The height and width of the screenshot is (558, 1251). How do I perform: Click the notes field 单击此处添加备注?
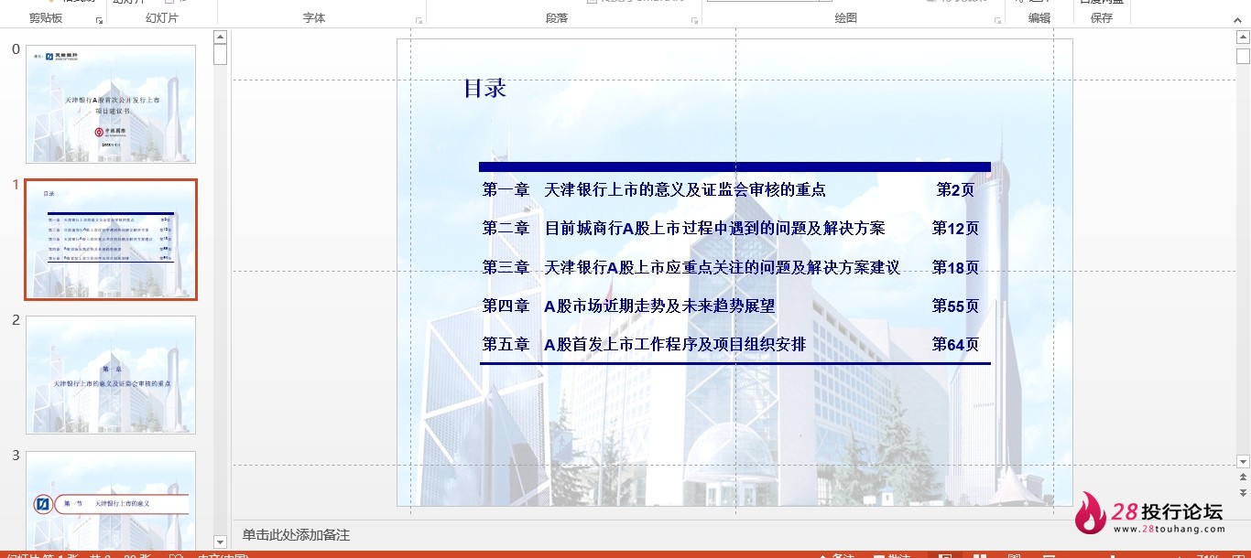[x=295, y=535]
